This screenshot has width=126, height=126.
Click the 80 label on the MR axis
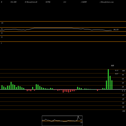pos(123,75)
